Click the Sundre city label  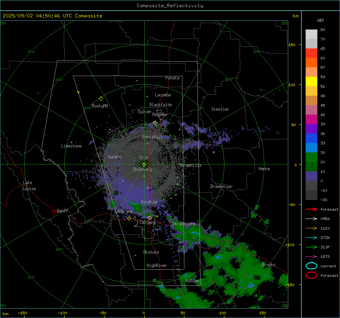click(x=114, y=157)
